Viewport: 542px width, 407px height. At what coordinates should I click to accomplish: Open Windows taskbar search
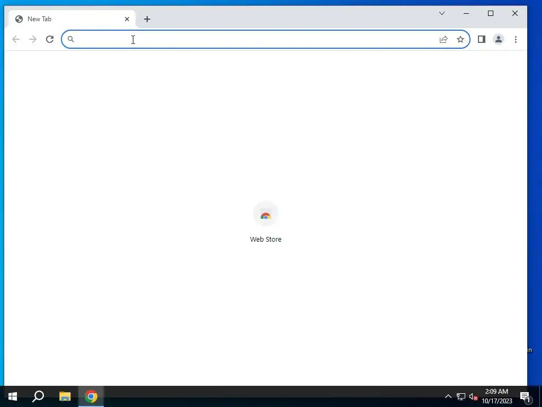(x=38, y=396)
